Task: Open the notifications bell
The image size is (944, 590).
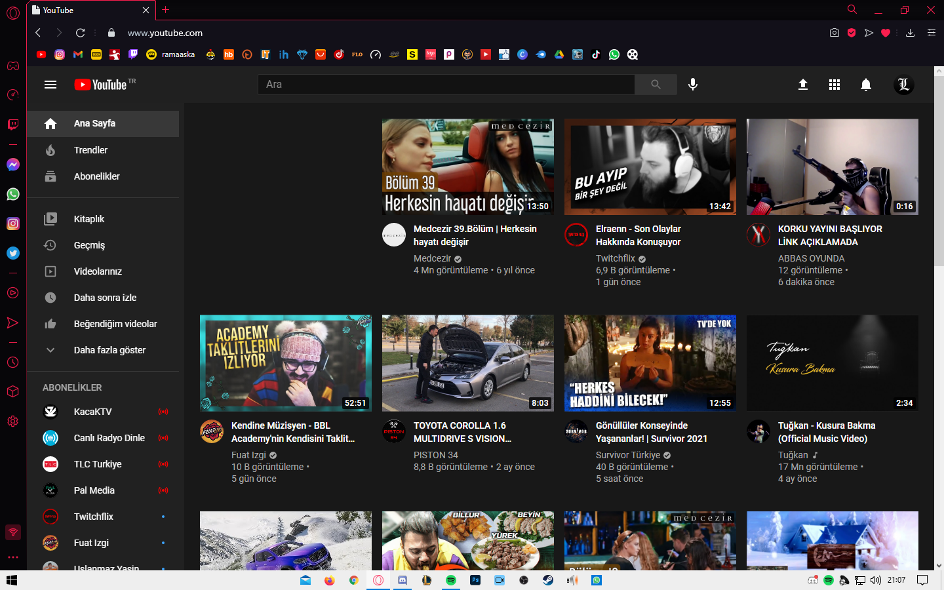Action: (x=866, y=85)
